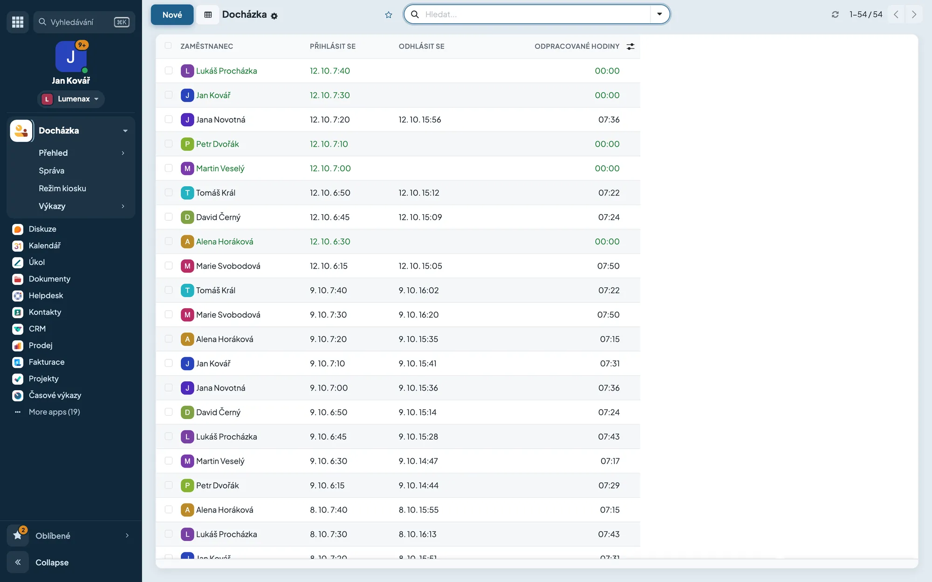932x582 pixels.
Task: Tick checkbox for Marie Svobodová 9.10. 7:30 row
Action: 169,314
